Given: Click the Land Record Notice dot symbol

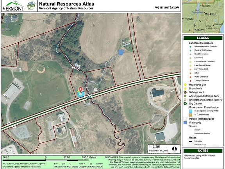Looking at the screenshot, I should (190, 66).
